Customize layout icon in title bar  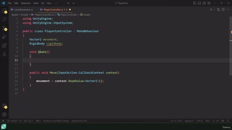tap(209, 3)
